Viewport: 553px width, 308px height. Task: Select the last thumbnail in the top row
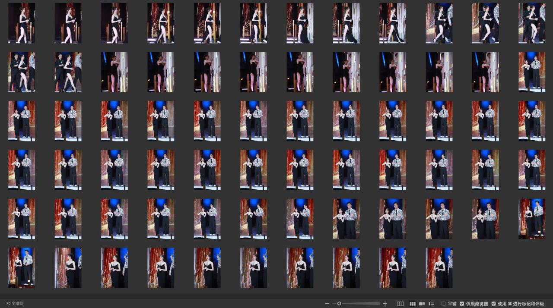coord(532,23)
